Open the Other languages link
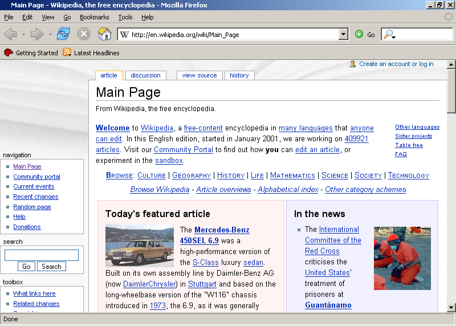This screenshot has height=327, width=456. (417, 127)
